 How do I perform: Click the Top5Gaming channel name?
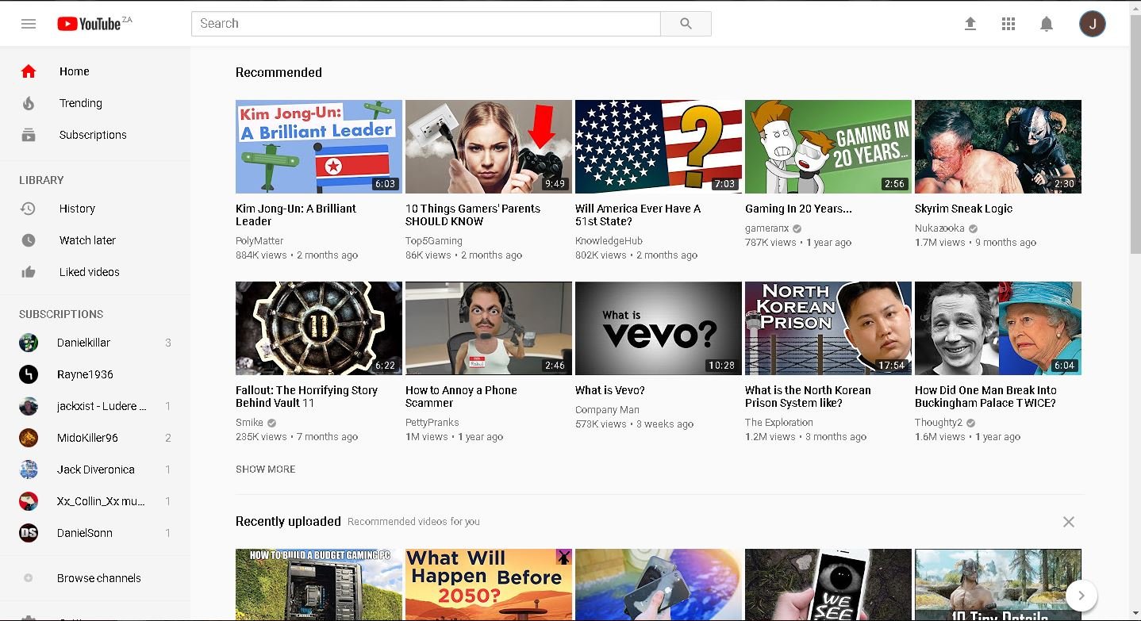[x=434, y=241]
